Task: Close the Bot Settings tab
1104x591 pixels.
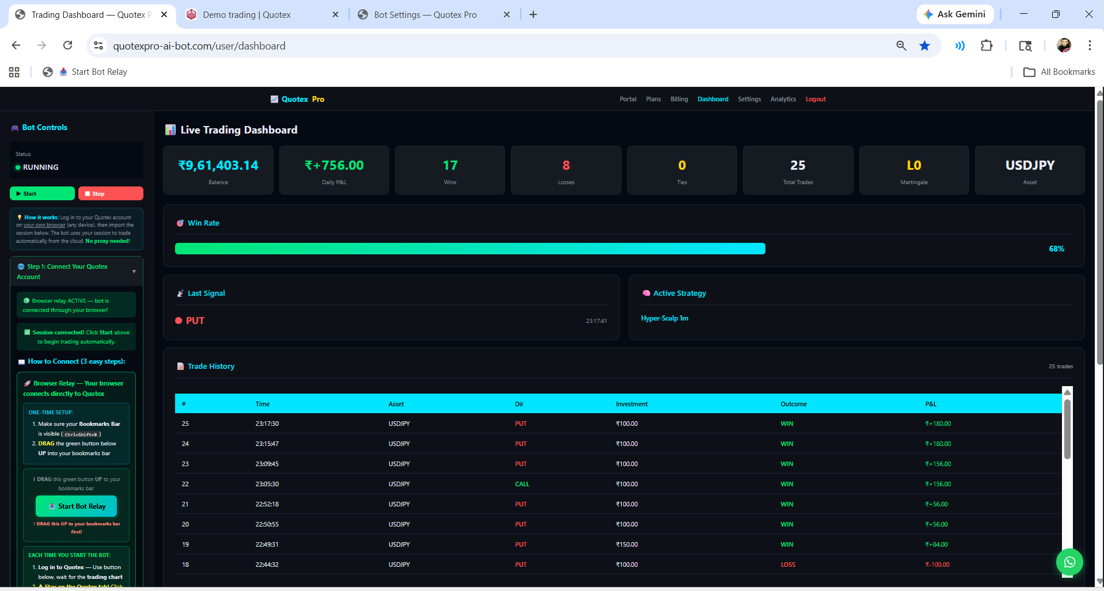Action: pos(507,14)
